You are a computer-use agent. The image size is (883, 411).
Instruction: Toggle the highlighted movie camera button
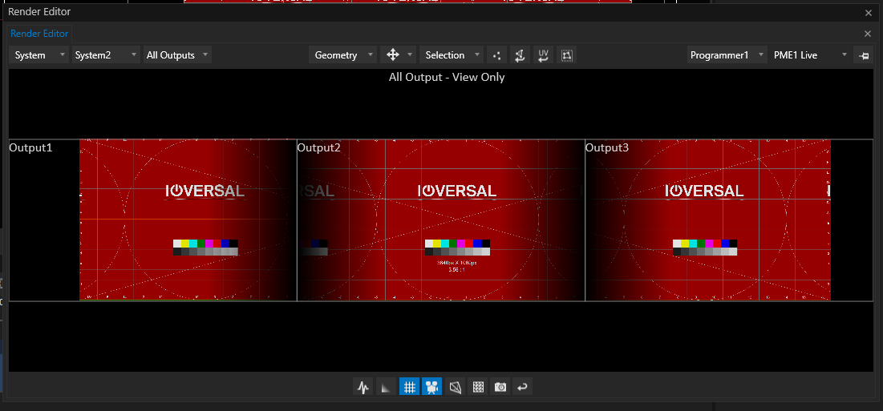click(x=432, y=387)
